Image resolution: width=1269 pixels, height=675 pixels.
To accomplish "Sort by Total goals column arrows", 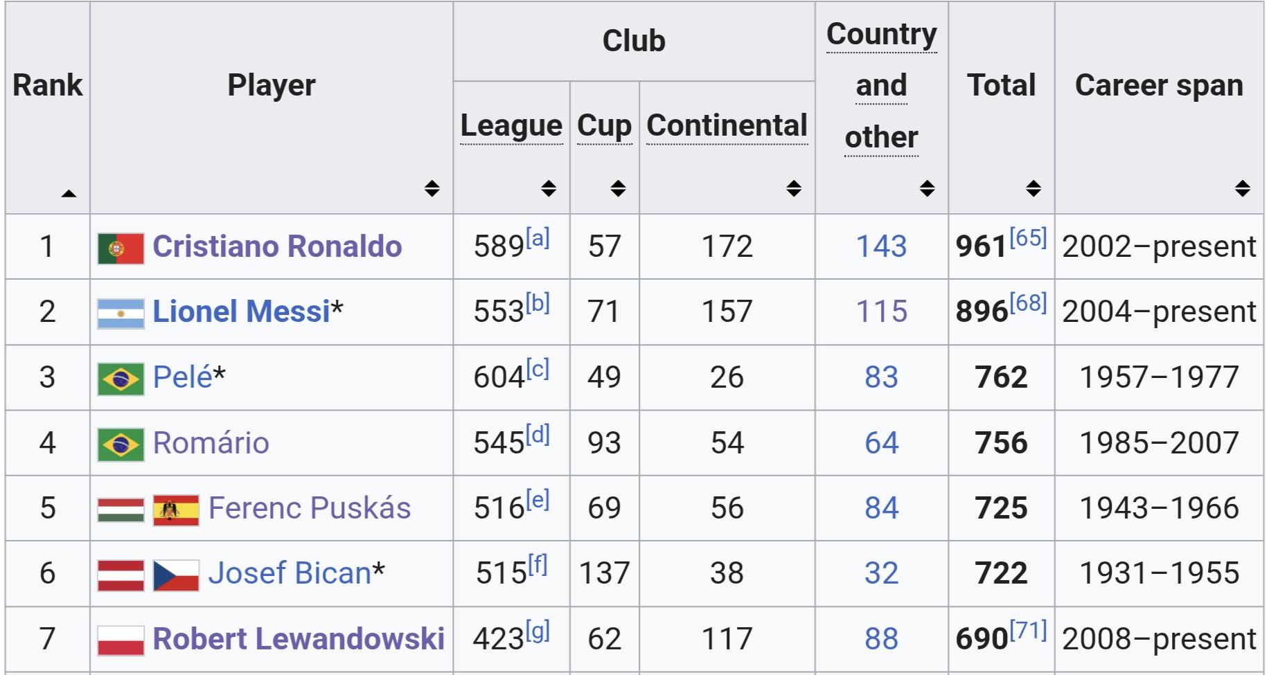I will click(x=1033, y=188).
